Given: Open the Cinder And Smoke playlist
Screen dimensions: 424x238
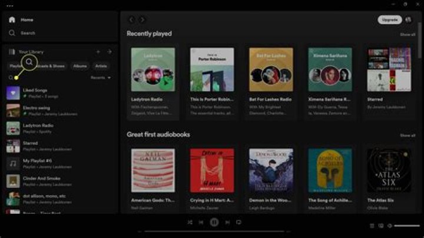Looking at the screenshot, I should [61, 181].
